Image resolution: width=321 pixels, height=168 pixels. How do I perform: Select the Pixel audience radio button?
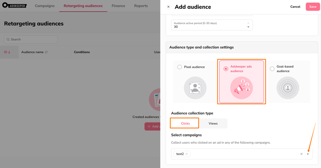[180, 67]
